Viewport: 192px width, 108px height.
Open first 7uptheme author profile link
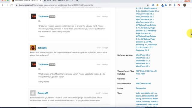43,16
